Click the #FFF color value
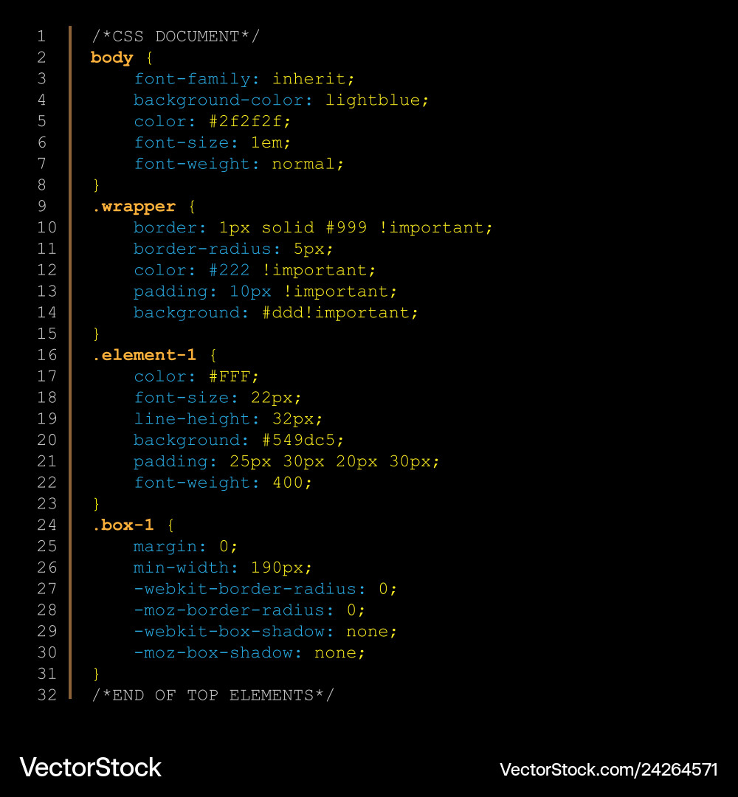 [x=233, y=376]
